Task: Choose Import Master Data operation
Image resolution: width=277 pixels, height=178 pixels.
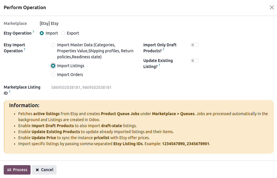Action: coord(53,45)
